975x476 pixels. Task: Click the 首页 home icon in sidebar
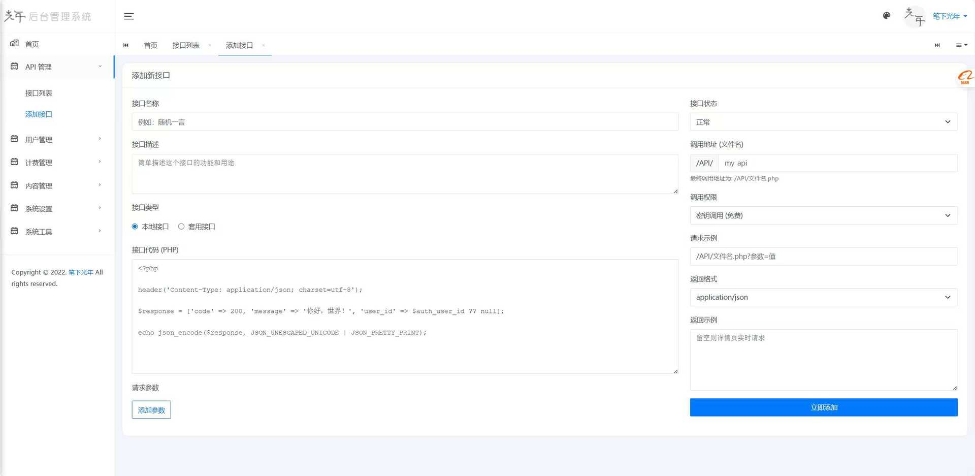[14, 44]
